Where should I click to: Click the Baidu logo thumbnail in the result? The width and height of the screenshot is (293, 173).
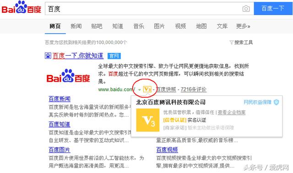point(68,76)
